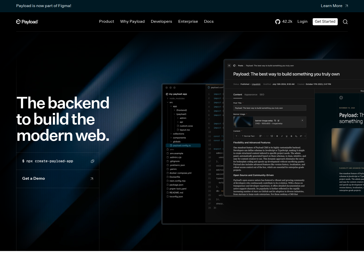This screenshot has height=273, width=364.
Task: Click the Get Started button
Action: point(325,22)
